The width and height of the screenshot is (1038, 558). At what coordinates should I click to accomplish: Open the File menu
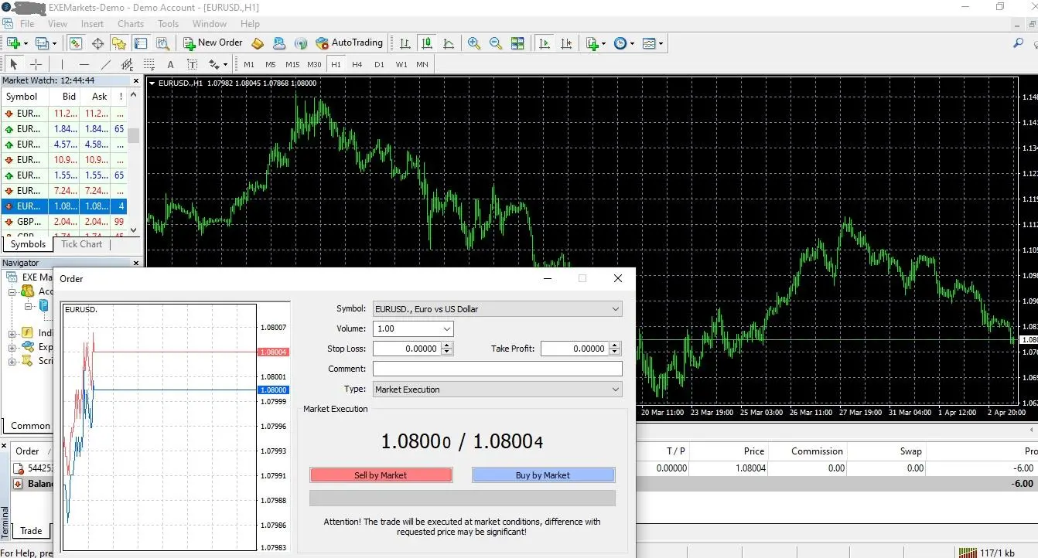(x=27, y=24)
